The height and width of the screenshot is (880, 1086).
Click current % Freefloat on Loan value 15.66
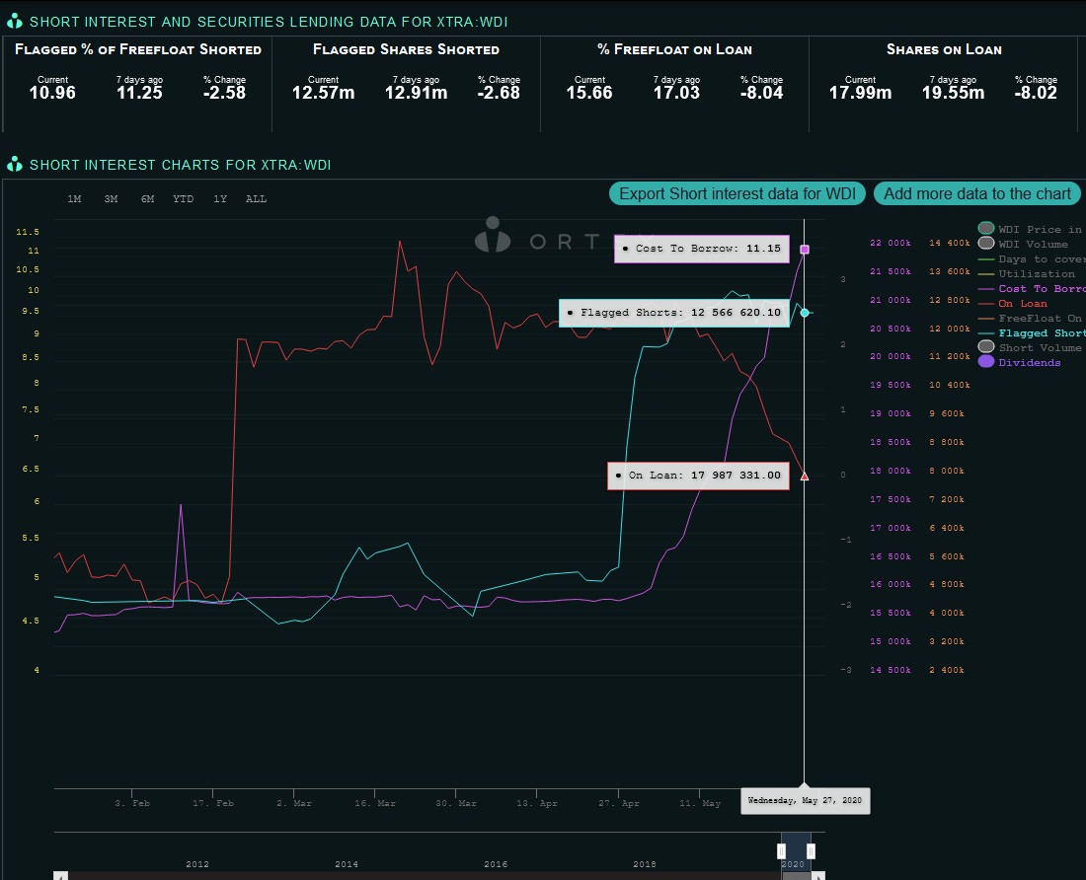(589, 93)
